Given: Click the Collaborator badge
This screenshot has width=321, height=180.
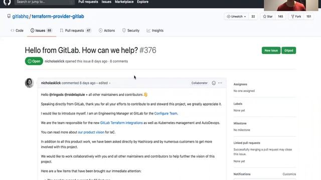Looking at the screenshot, I should 200,83.
